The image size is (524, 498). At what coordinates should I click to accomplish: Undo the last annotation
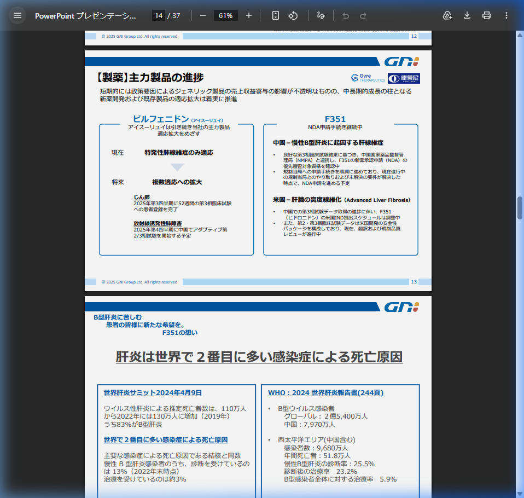(x=345, y=15)
